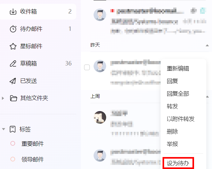Select 回复全部 menu entry

click(178, 93)
